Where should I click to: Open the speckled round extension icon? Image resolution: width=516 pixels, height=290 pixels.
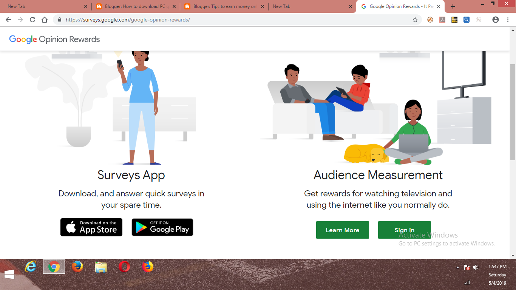(x=479, y=20)
